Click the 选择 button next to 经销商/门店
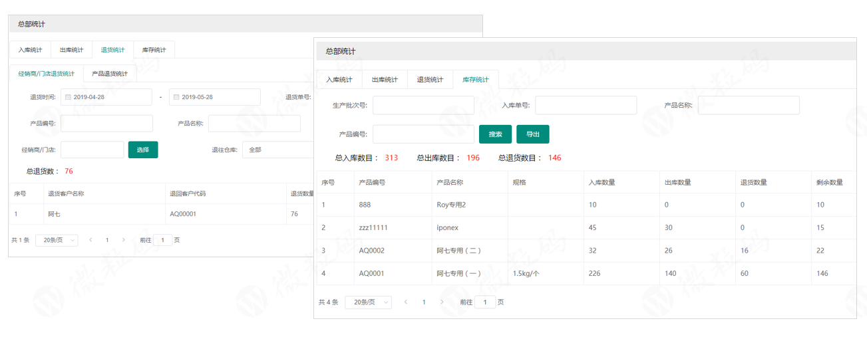867x343 pixels. pos(143,150)
